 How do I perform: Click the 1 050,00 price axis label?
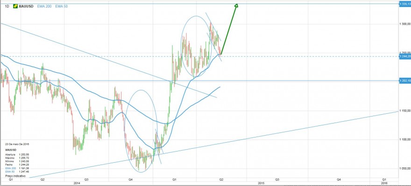(x=405, y=169)
